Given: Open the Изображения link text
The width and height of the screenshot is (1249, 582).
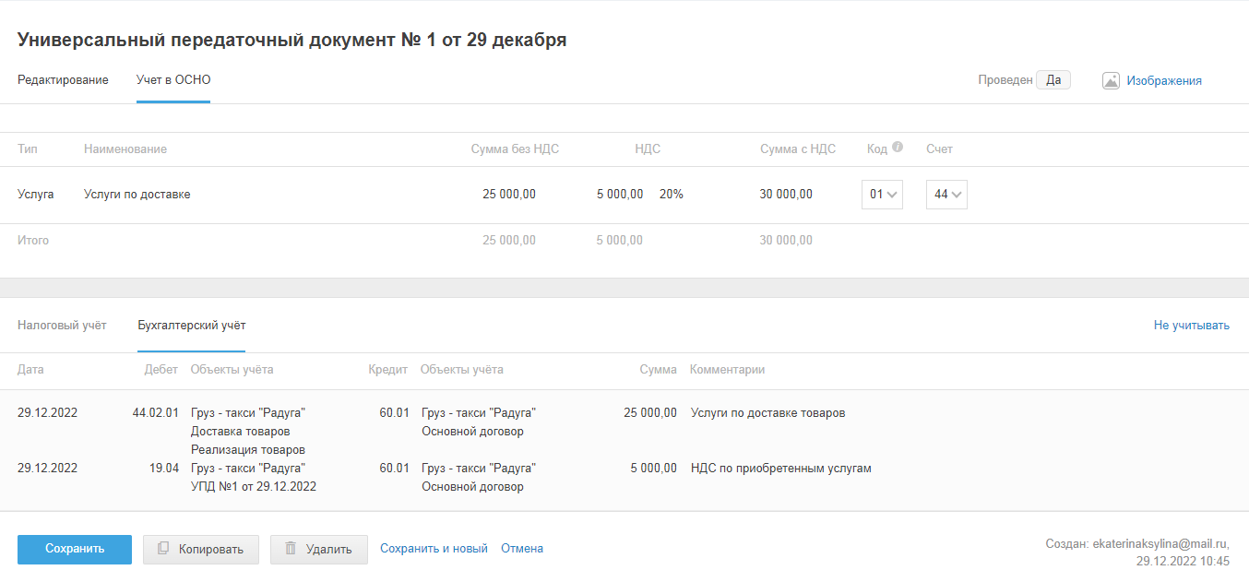Looking at the screenshot, I should (1163, 81).
